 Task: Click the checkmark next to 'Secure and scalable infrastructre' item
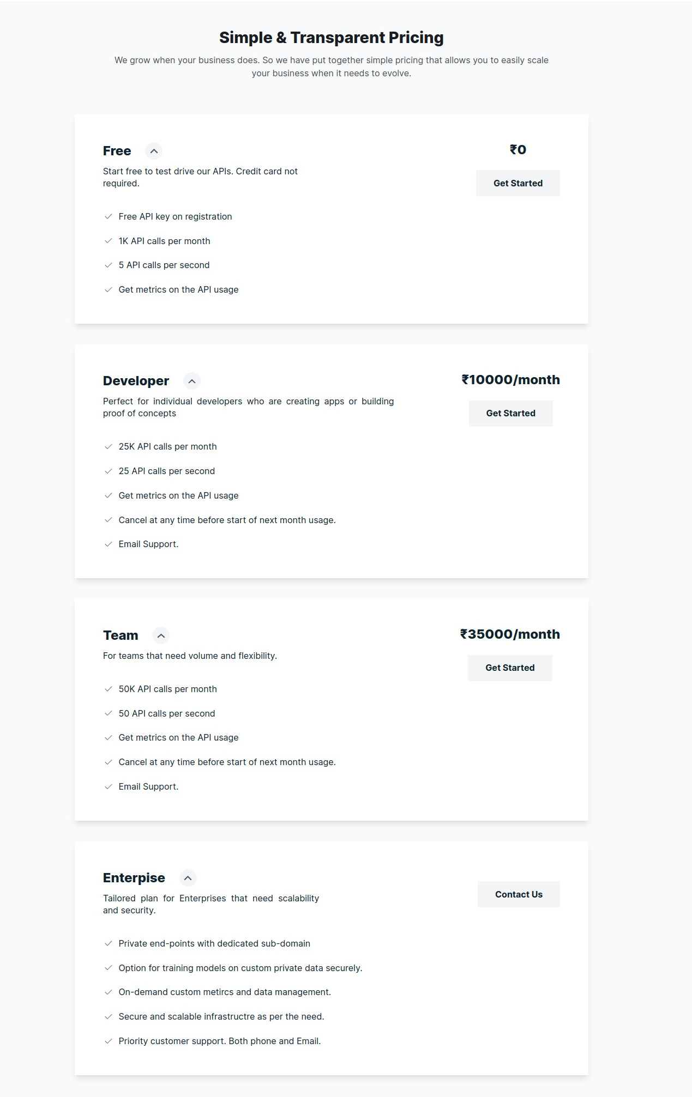click(108, 1016)
